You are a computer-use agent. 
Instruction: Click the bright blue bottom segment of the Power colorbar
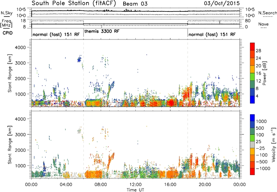252,99
